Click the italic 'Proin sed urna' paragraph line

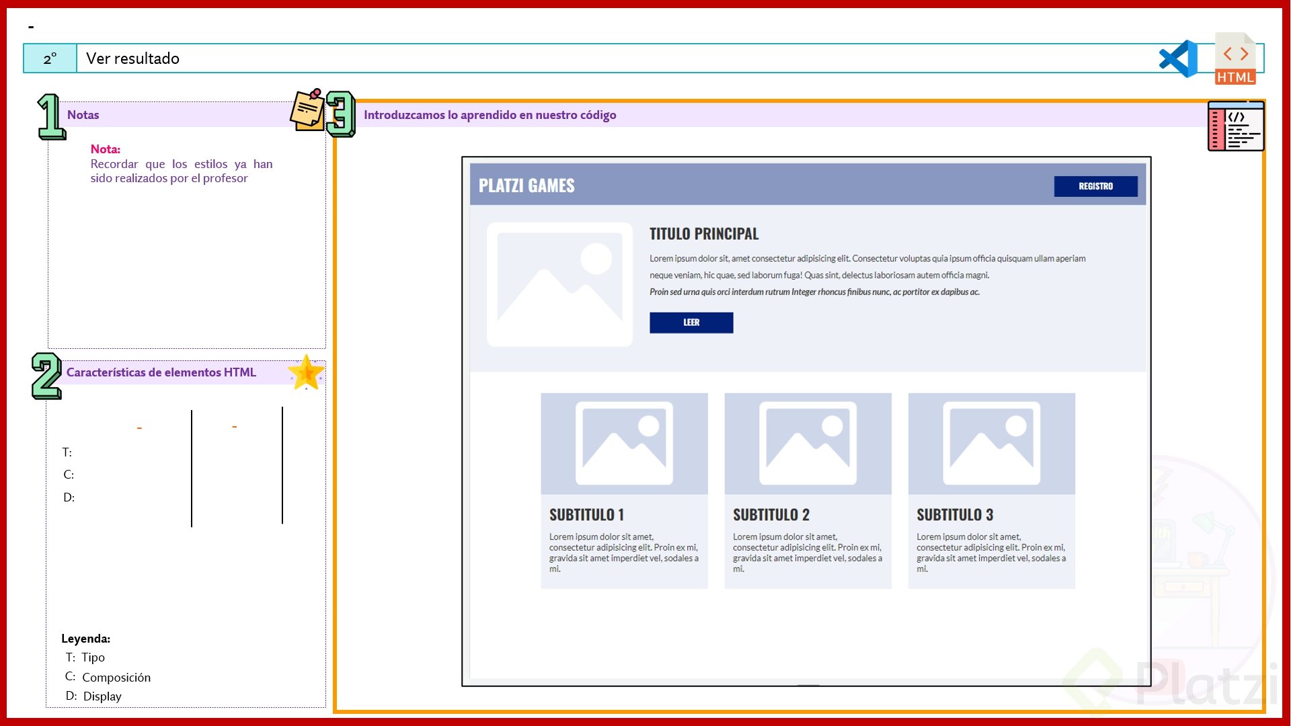pos(814,292)
